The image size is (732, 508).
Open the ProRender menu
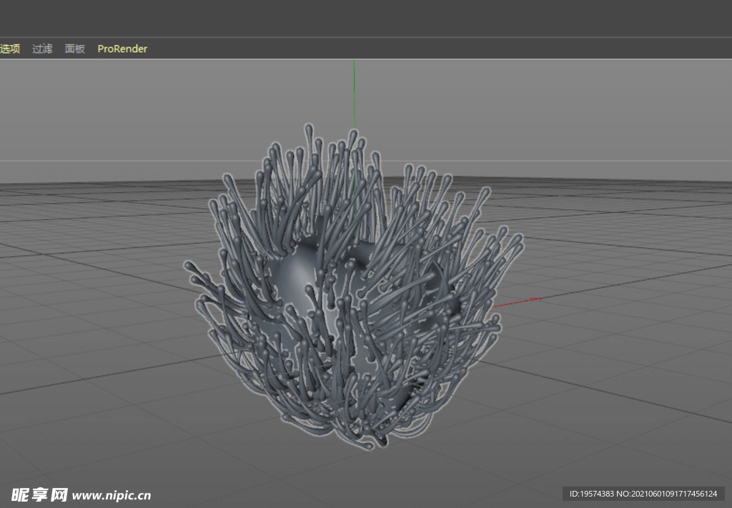tap(122, 49)
